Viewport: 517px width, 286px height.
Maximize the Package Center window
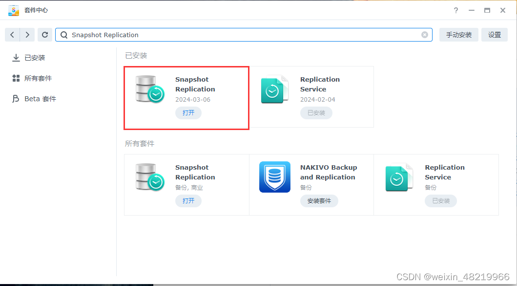point(487,10)
